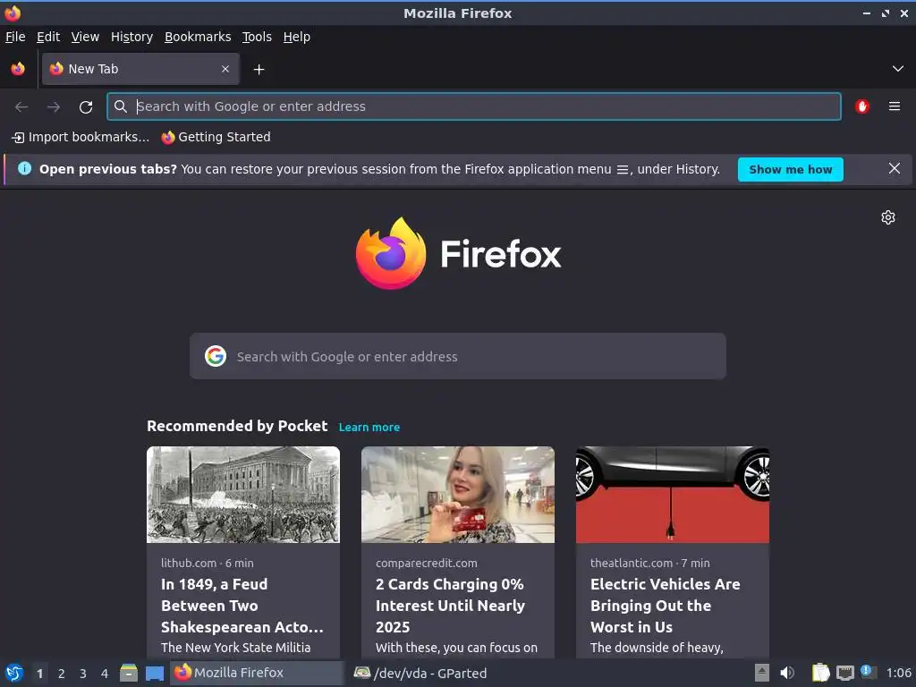The height and width of the screenshot is (687, 916).
Task: Click Import bookmarks in bookmarks toolbar
Action: (81, 137)
